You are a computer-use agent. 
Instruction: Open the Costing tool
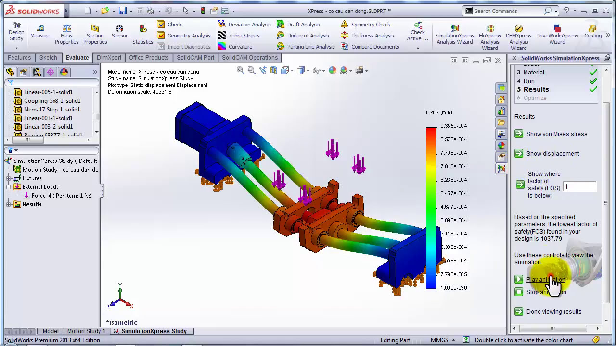[x=593, y=32]
